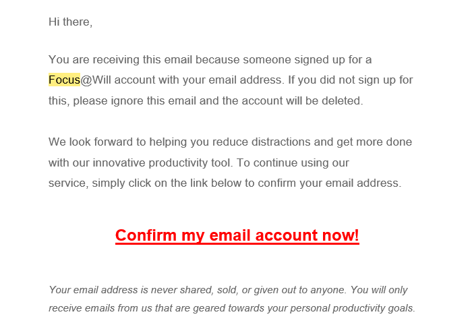Click the 'Hi there,' greeting text

[70, 22]
